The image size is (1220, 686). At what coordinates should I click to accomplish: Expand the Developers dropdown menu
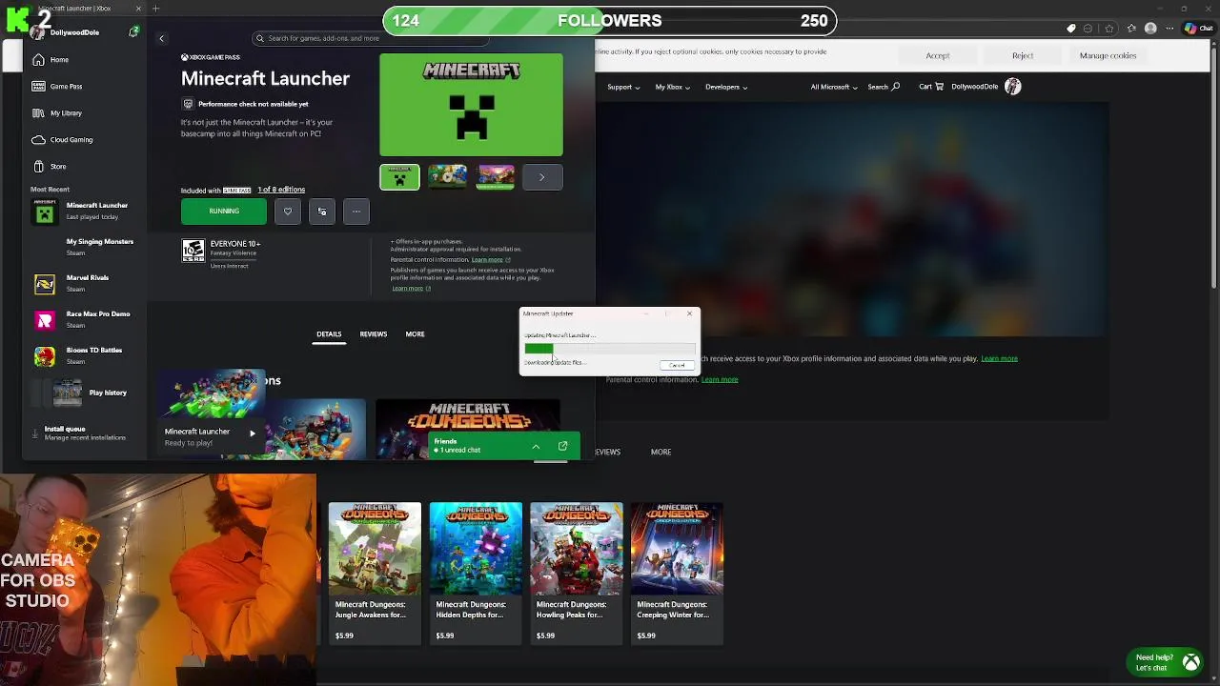pos(726,87)
